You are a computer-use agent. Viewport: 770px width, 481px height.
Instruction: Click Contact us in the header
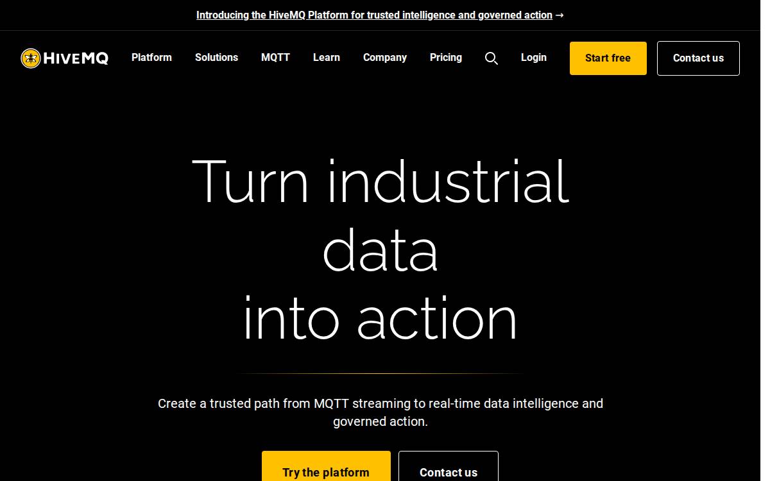pos(698,58)
